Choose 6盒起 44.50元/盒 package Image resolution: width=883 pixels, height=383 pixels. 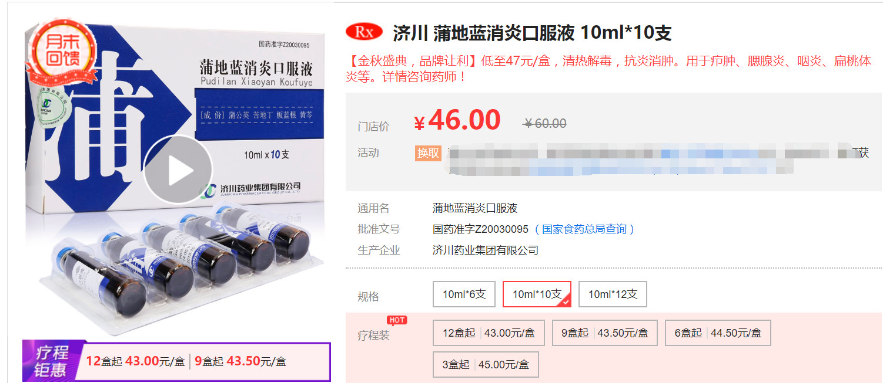point(718,333)
